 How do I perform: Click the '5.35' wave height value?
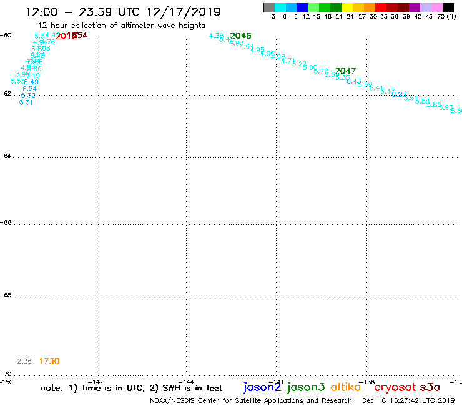(x=342, y=77)
